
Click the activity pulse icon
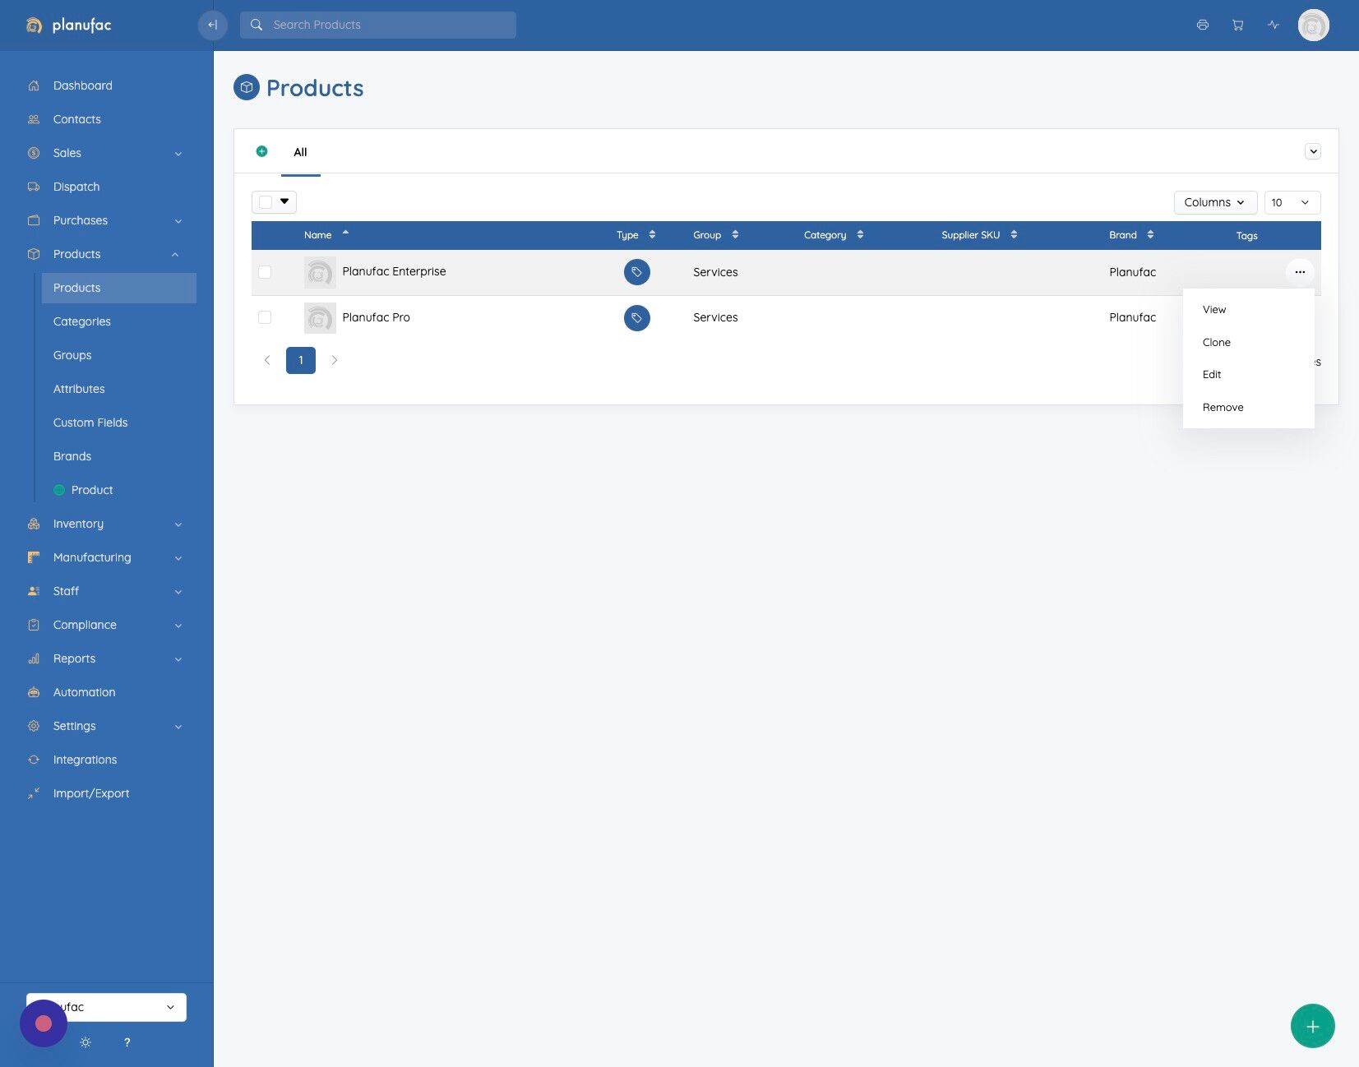tap(1273, 25)
